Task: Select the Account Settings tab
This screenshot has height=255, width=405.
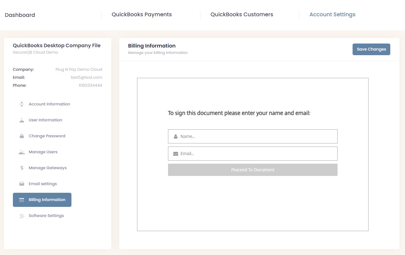Action: pos(332,14)
